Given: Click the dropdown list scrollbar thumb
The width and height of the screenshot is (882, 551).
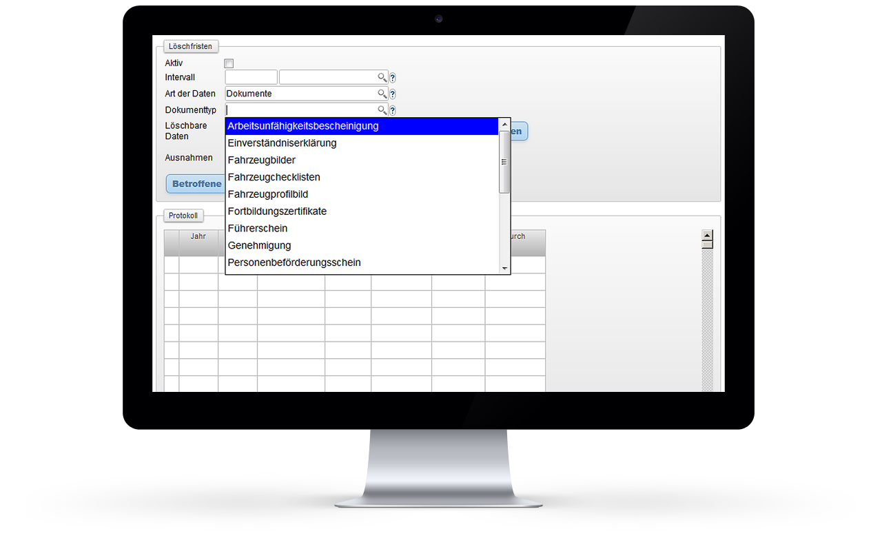Looking at the screenshot, I should (x=504, y=162).
